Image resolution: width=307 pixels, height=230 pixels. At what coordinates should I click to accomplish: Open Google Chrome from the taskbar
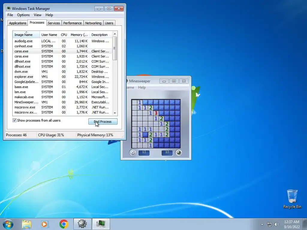64,224
